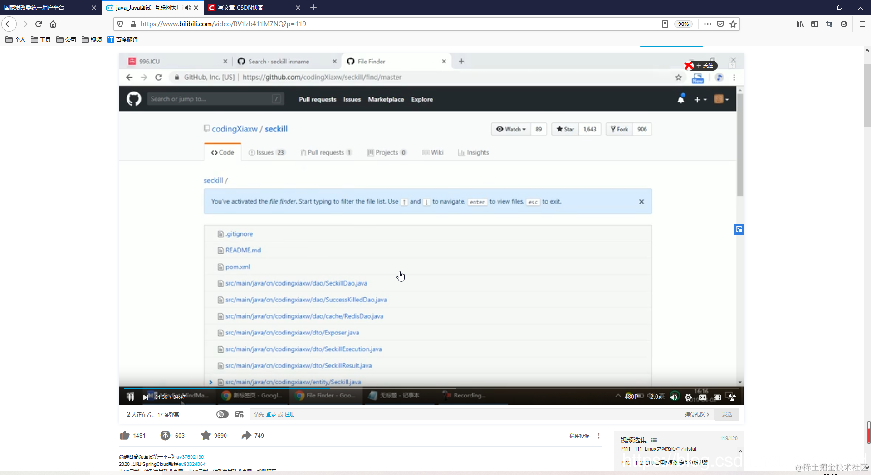Open Firefox account icon
The width and height of the screenshot is (871, 475).
844,24
